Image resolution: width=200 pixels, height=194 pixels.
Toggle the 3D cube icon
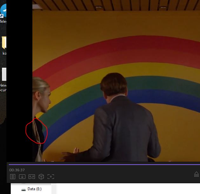[x=41, y=177]
